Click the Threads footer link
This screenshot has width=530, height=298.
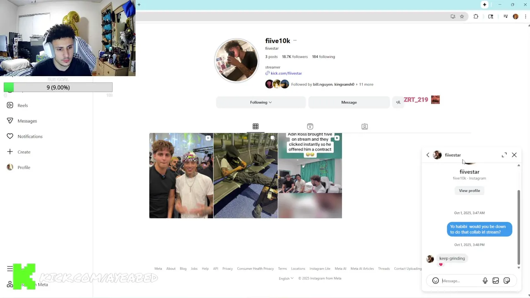point(384,269)
